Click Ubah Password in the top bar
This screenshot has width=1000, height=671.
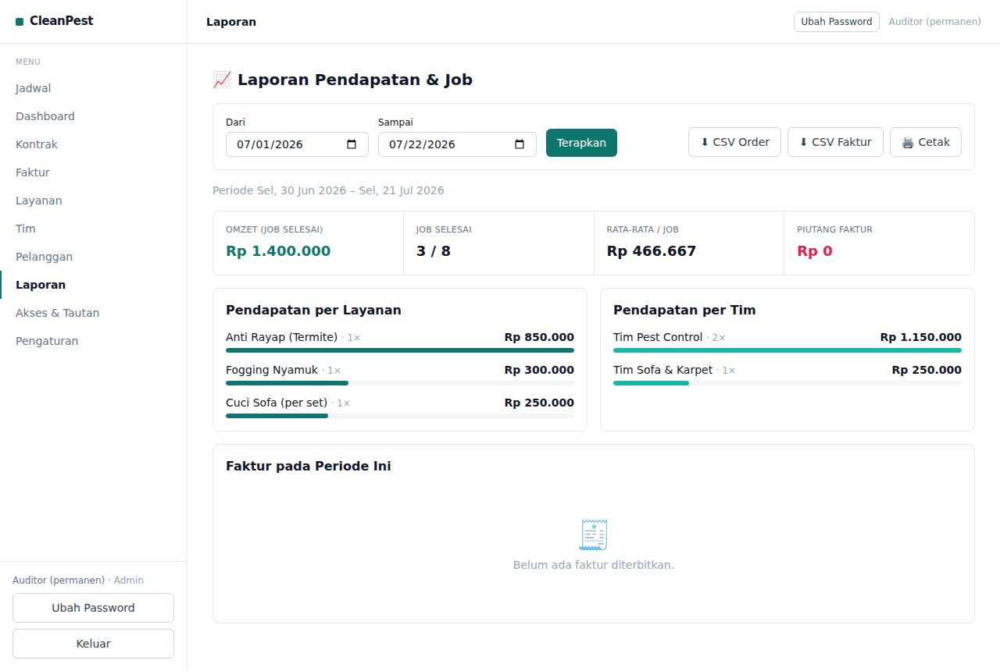pos(837,22)
